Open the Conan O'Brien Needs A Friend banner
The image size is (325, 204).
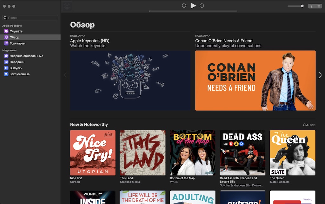(255, 80)
